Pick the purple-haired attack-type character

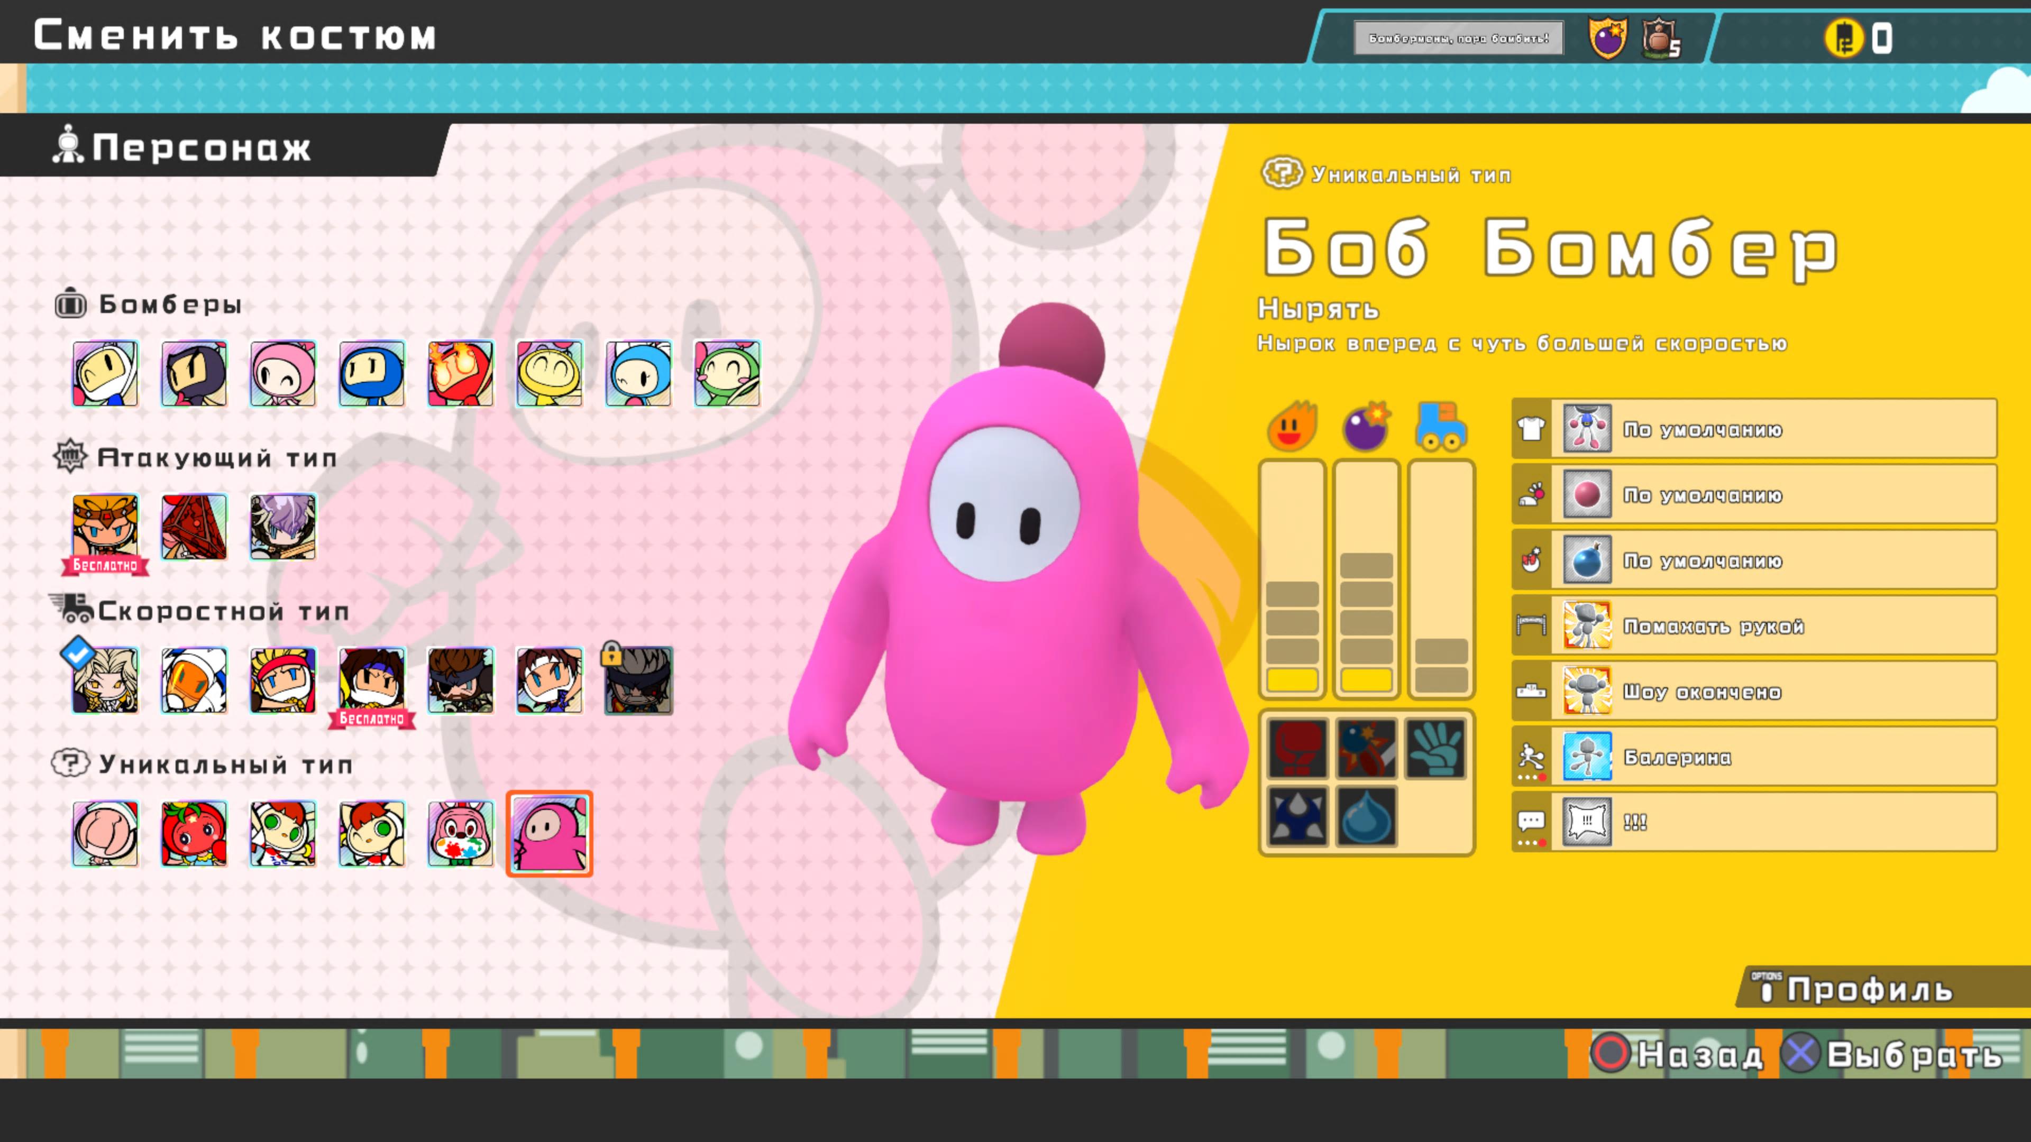(x=283, y=527)
